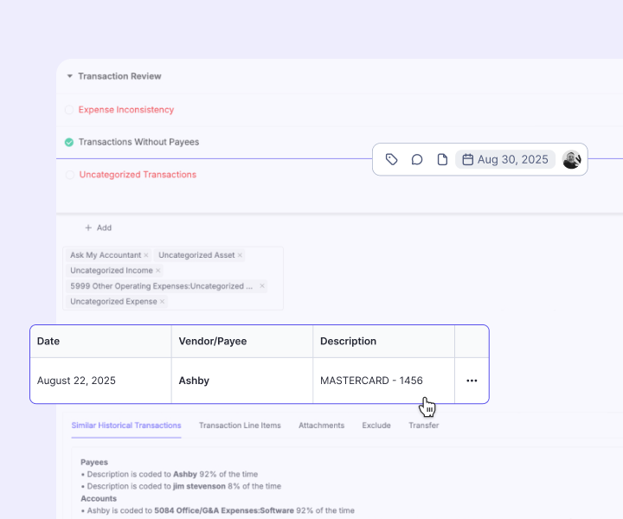
Task: Click the Ask My Accountant tag label
Action: (106, 255)
